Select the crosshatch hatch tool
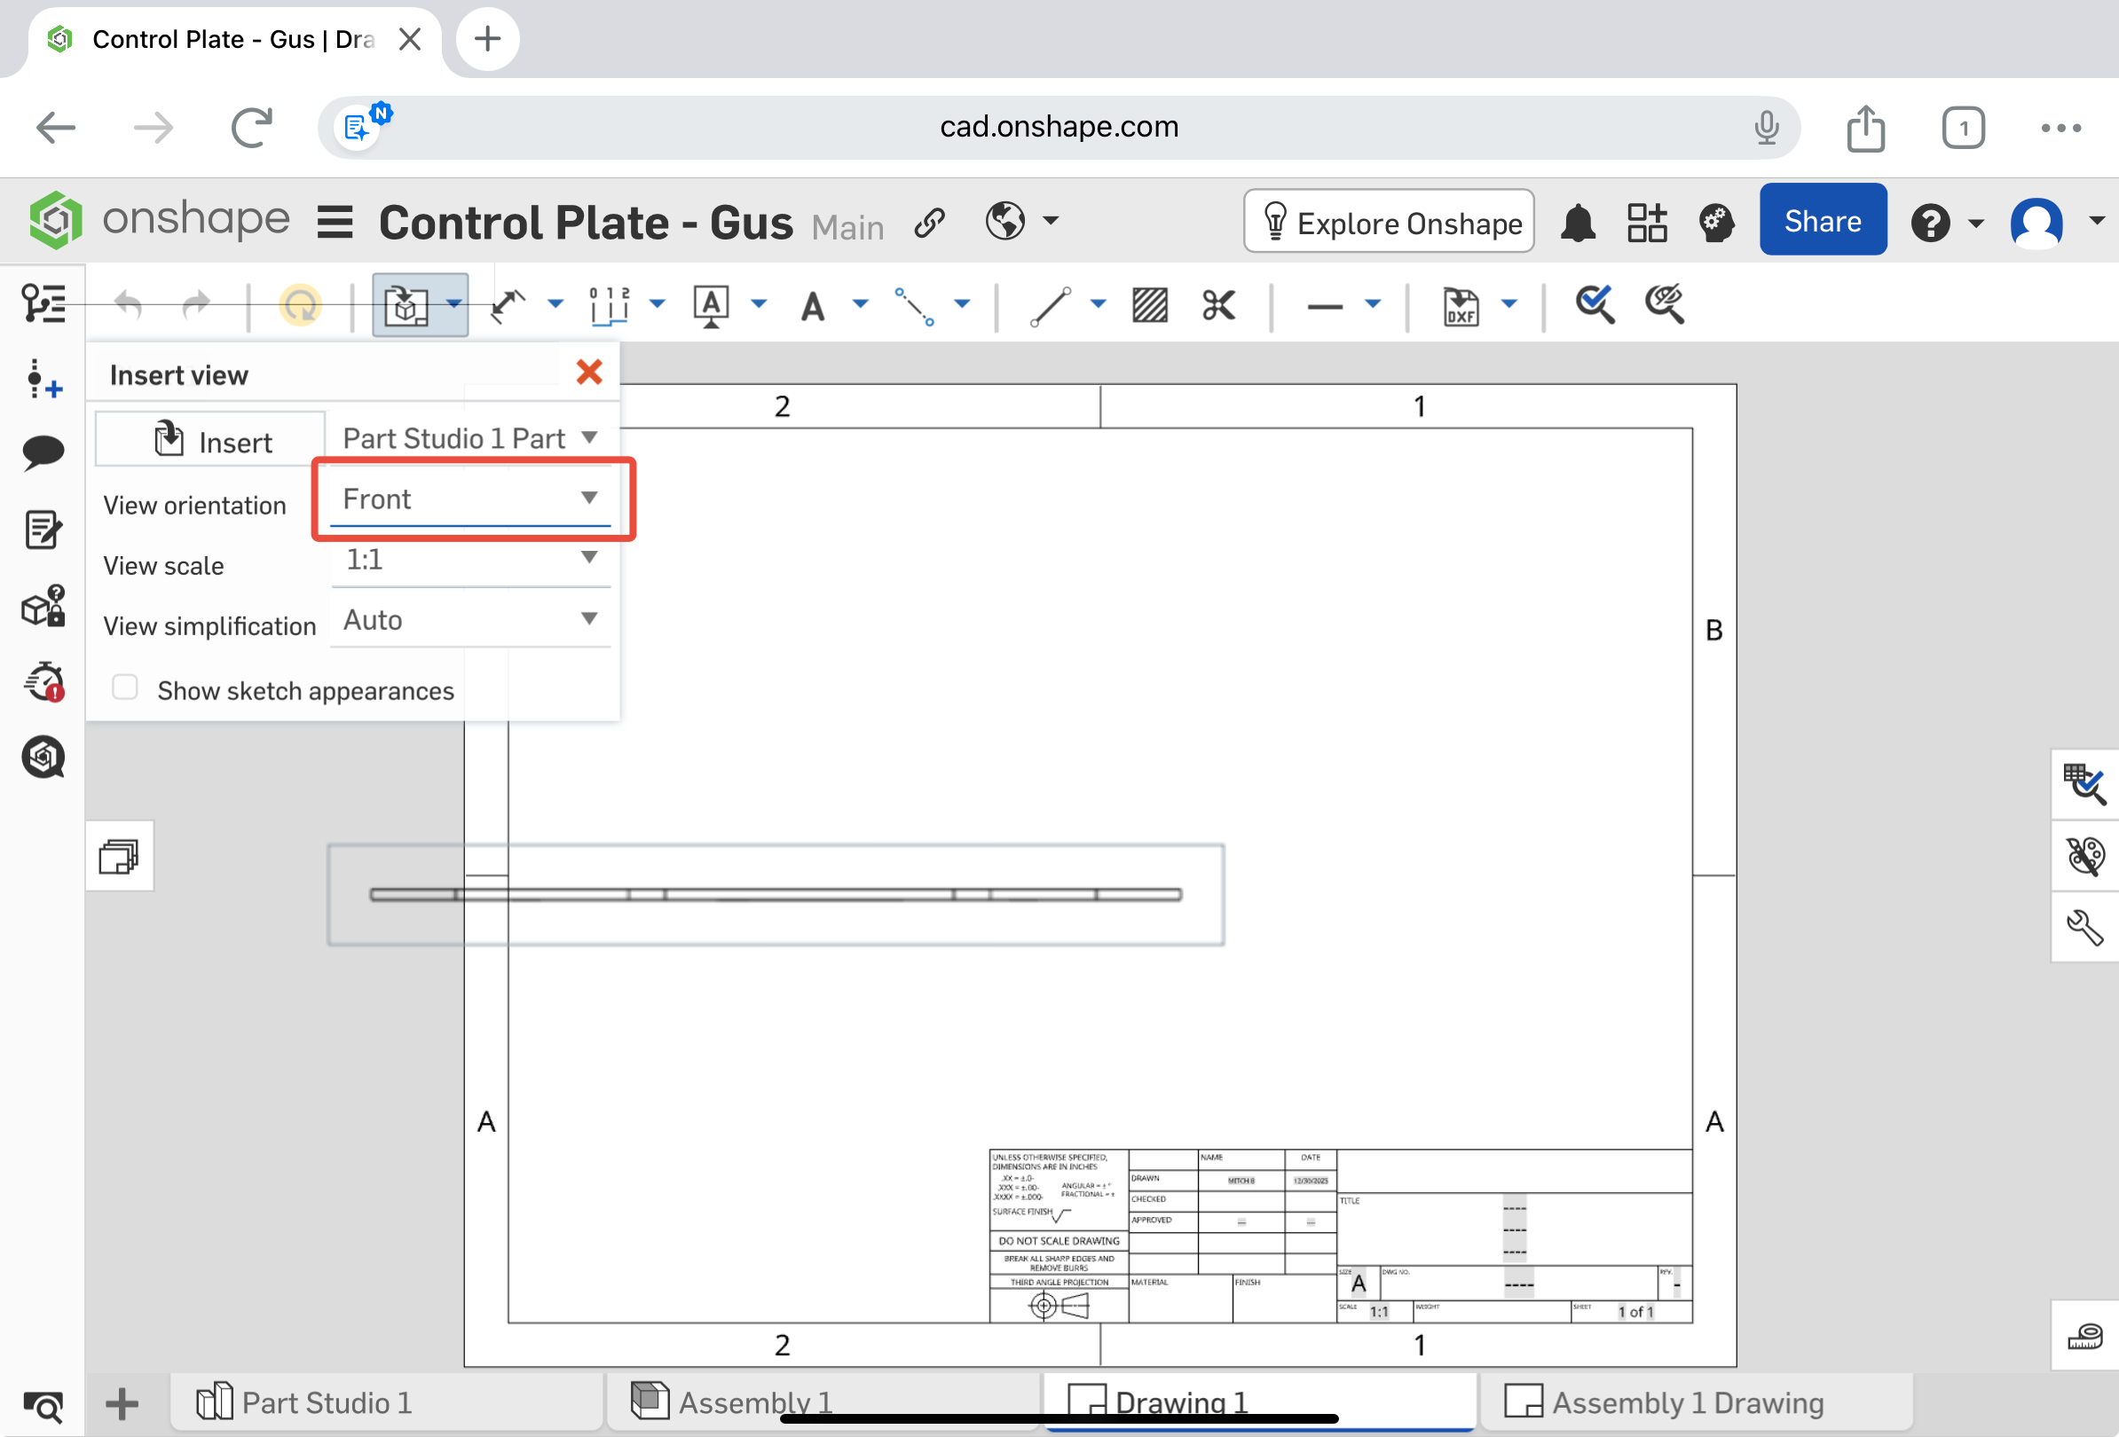Image resolution: width=2119 pixels, height=1437 pixels. pos(1149,305)
